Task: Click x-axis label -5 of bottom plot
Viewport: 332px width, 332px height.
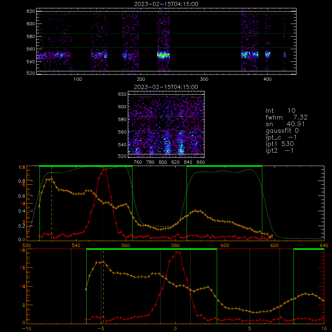Action: (101, 328)
